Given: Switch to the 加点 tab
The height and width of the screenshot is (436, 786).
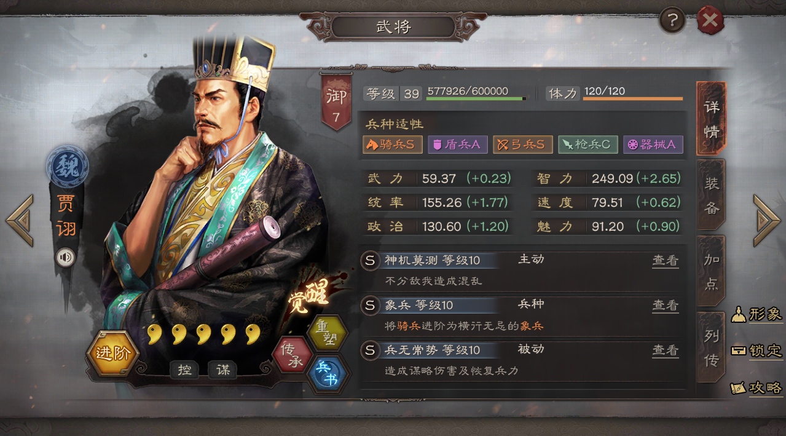Looking at the screenshot, I should (x=711, y=271).
